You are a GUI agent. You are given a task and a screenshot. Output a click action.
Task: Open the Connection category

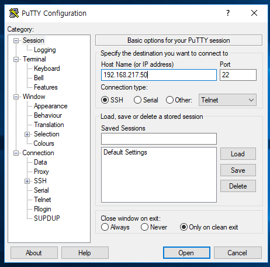point(38,153)
